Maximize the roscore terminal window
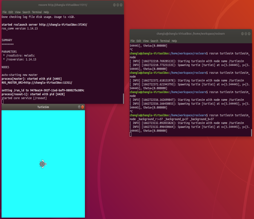254x219 pixels. pyautogui.click(x=118, y=5)
